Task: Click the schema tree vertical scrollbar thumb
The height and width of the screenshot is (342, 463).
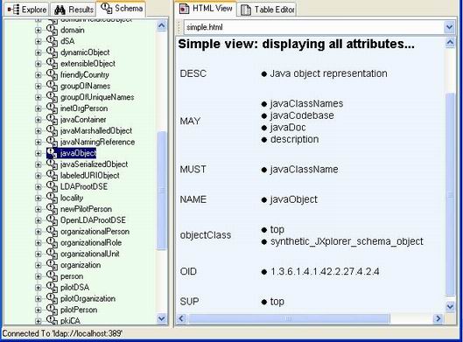Action: click(x=162, y=192)
